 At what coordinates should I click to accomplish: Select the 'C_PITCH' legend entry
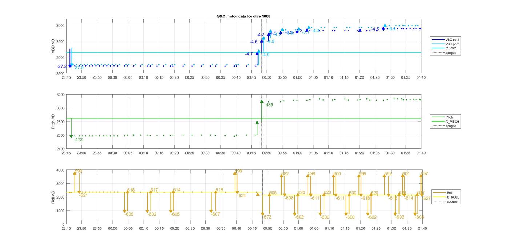[x=445, y=122]
